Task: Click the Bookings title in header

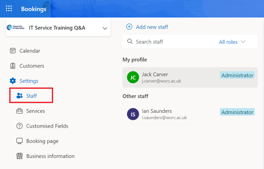Action: (x=34, y=9)
